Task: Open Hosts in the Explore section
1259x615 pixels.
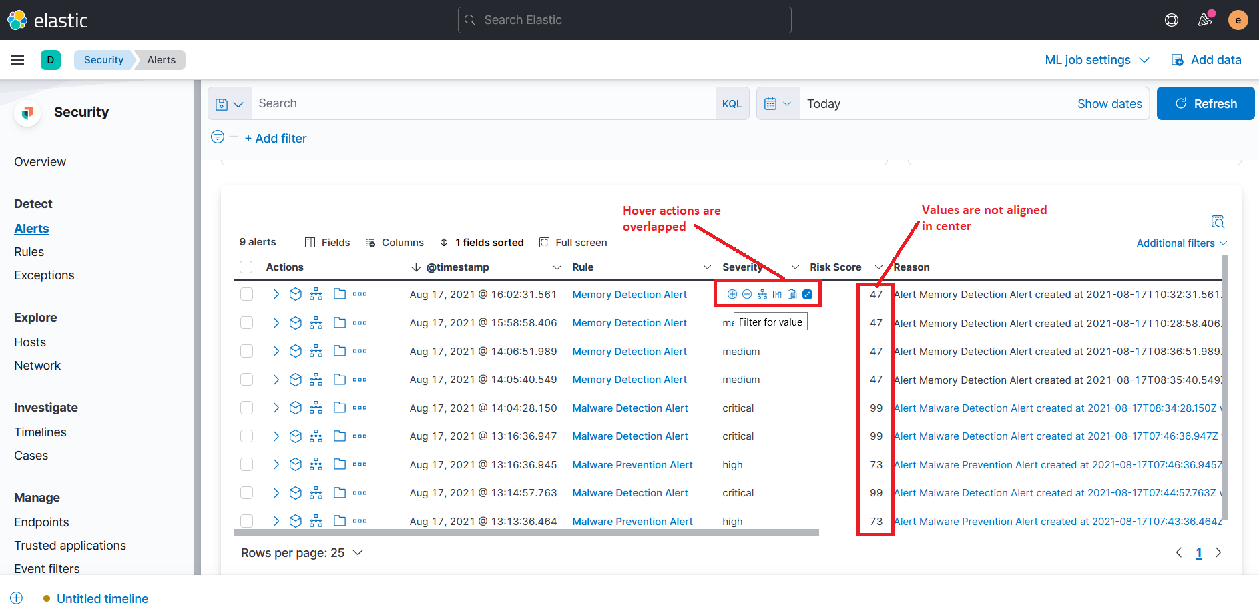Action: pyautogui.click(x=30, y=342)
